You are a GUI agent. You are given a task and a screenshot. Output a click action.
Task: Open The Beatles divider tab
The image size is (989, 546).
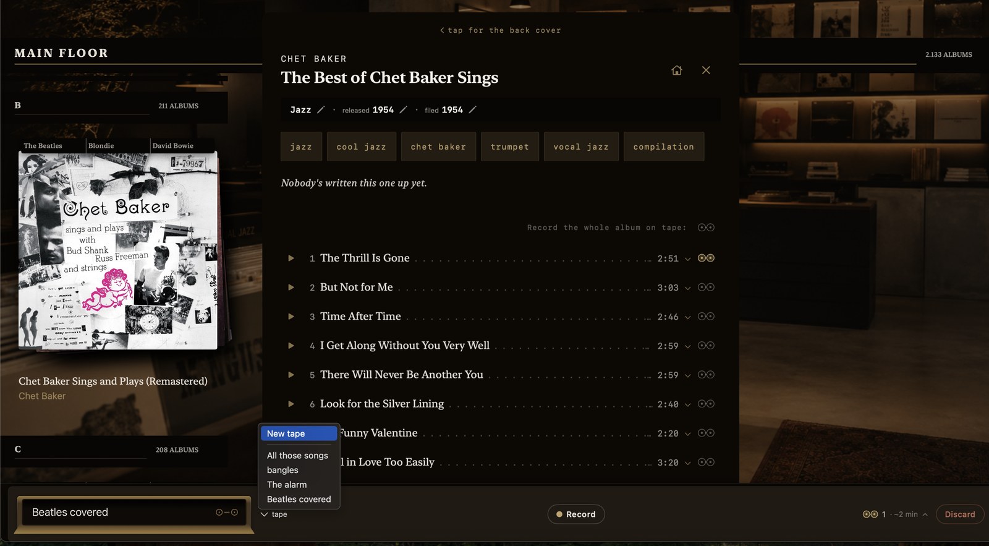(53, 146)
